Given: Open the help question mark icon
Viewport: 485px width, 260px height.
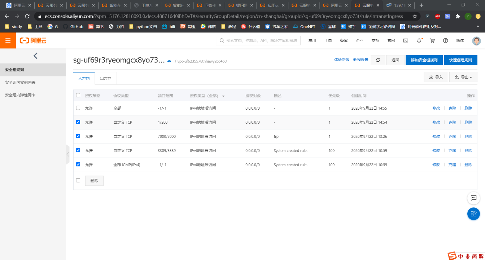Looking at the screenshot, I should (445, 41).
